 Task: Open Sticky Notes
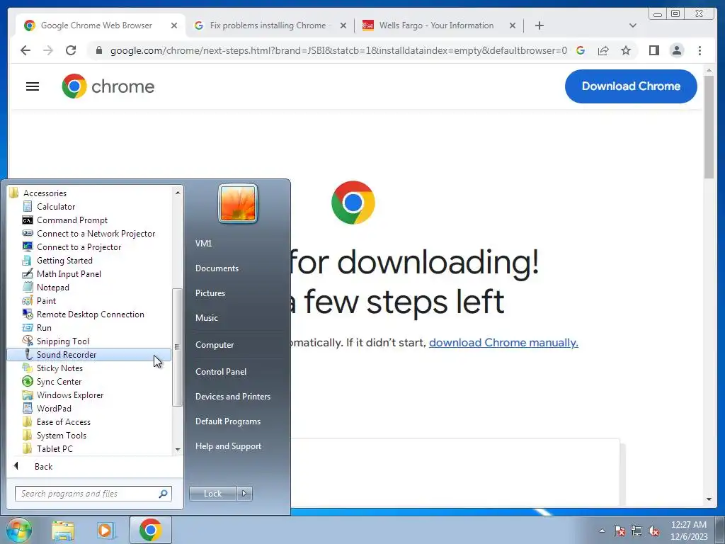(x=59, y=368)
